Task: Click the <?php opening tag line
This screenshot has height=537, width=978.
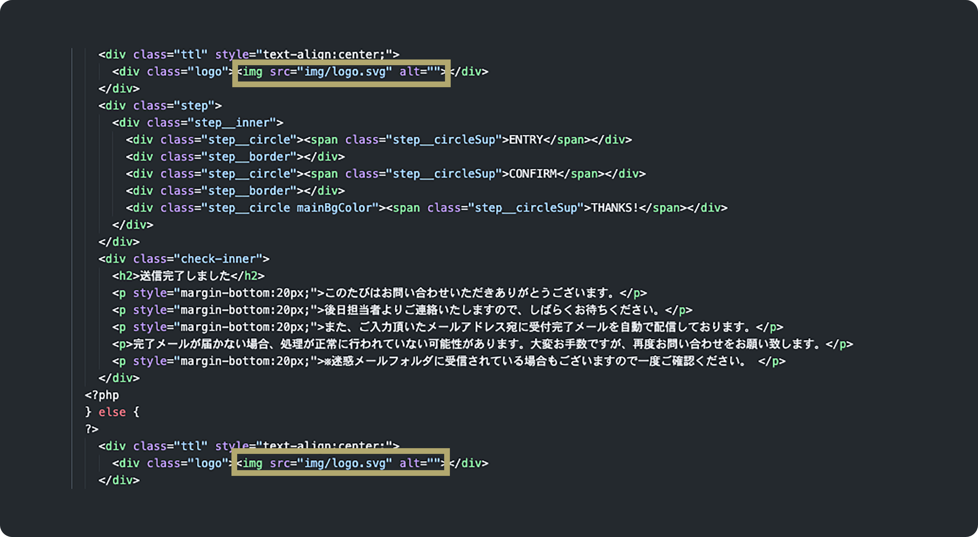Action: (102, 395)
